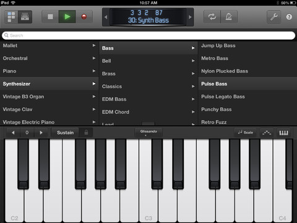
Task: Tap the Sustain button
Action: 65,133
